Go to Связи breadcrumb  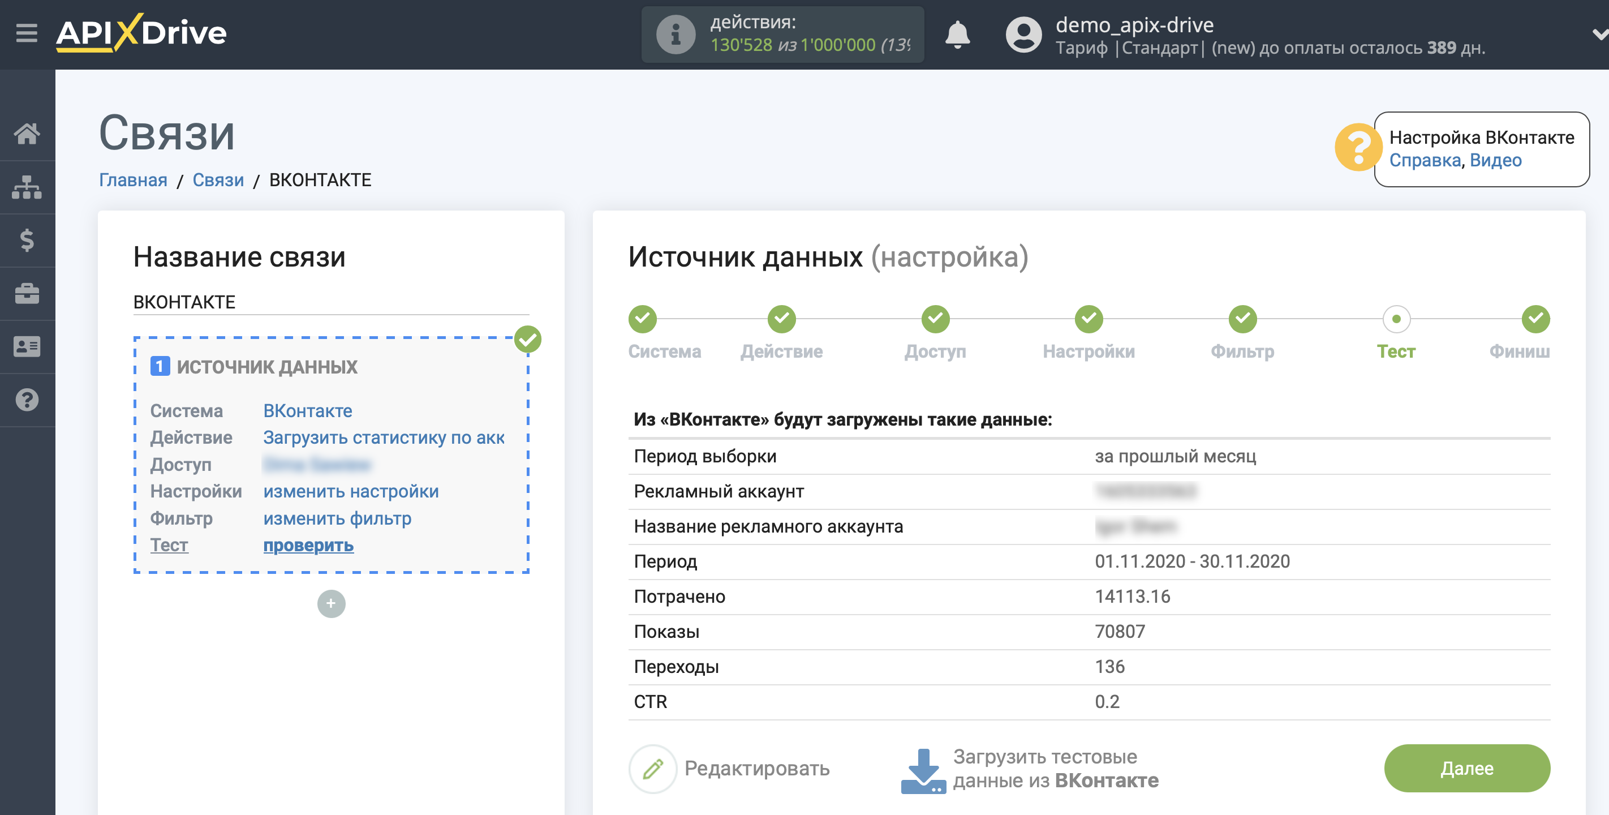coord(218,180)
